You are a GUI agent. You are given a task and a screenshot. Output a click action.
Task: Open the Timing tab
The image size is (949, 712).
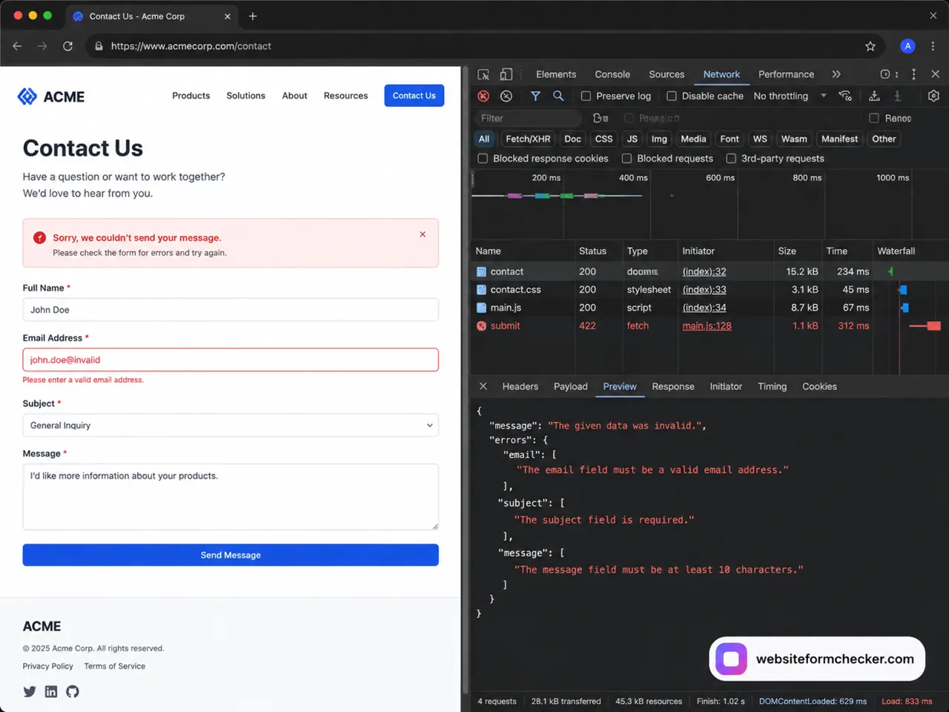click(772, 386)
